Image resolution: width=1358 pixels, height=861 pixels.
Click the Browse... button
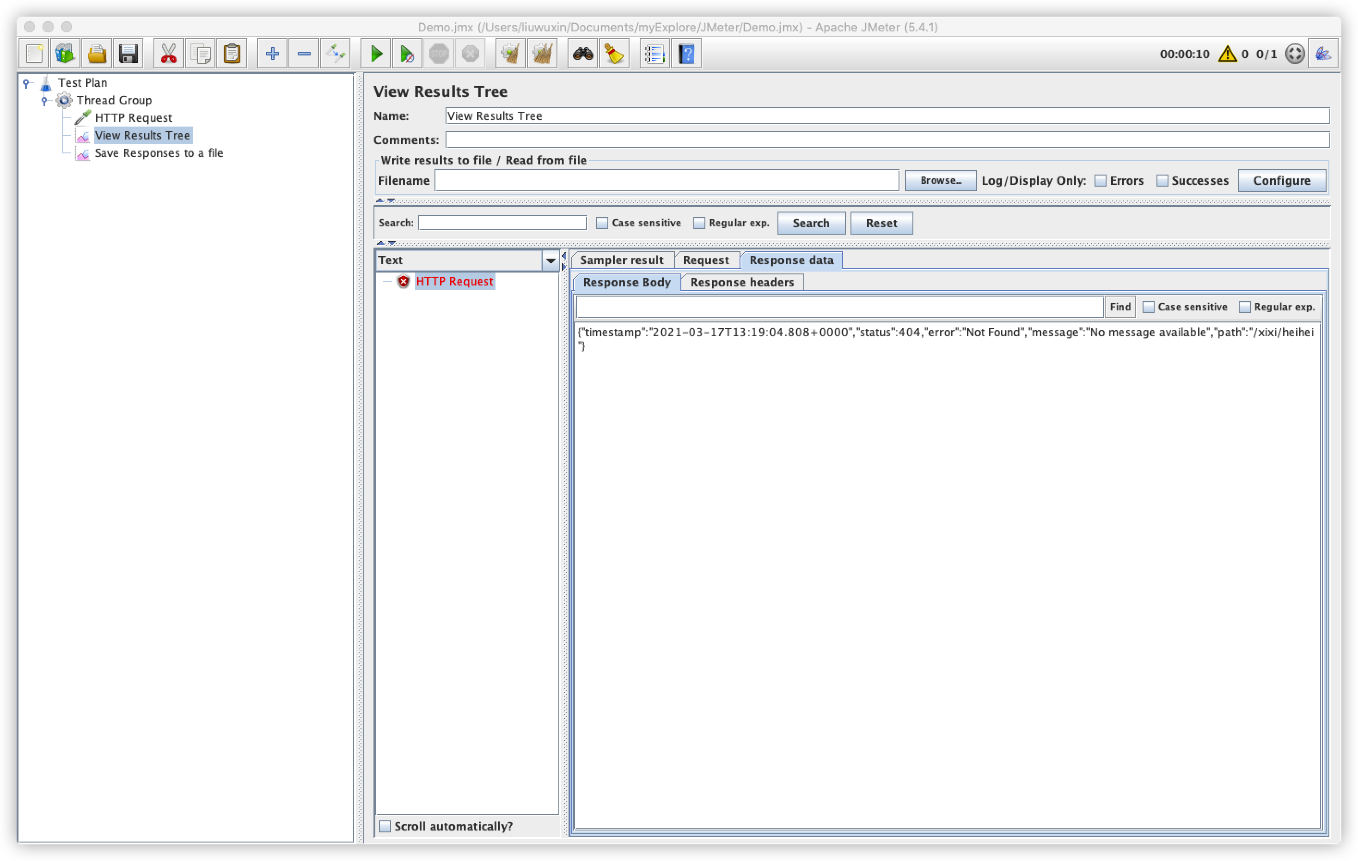click(x=940, y=181)
